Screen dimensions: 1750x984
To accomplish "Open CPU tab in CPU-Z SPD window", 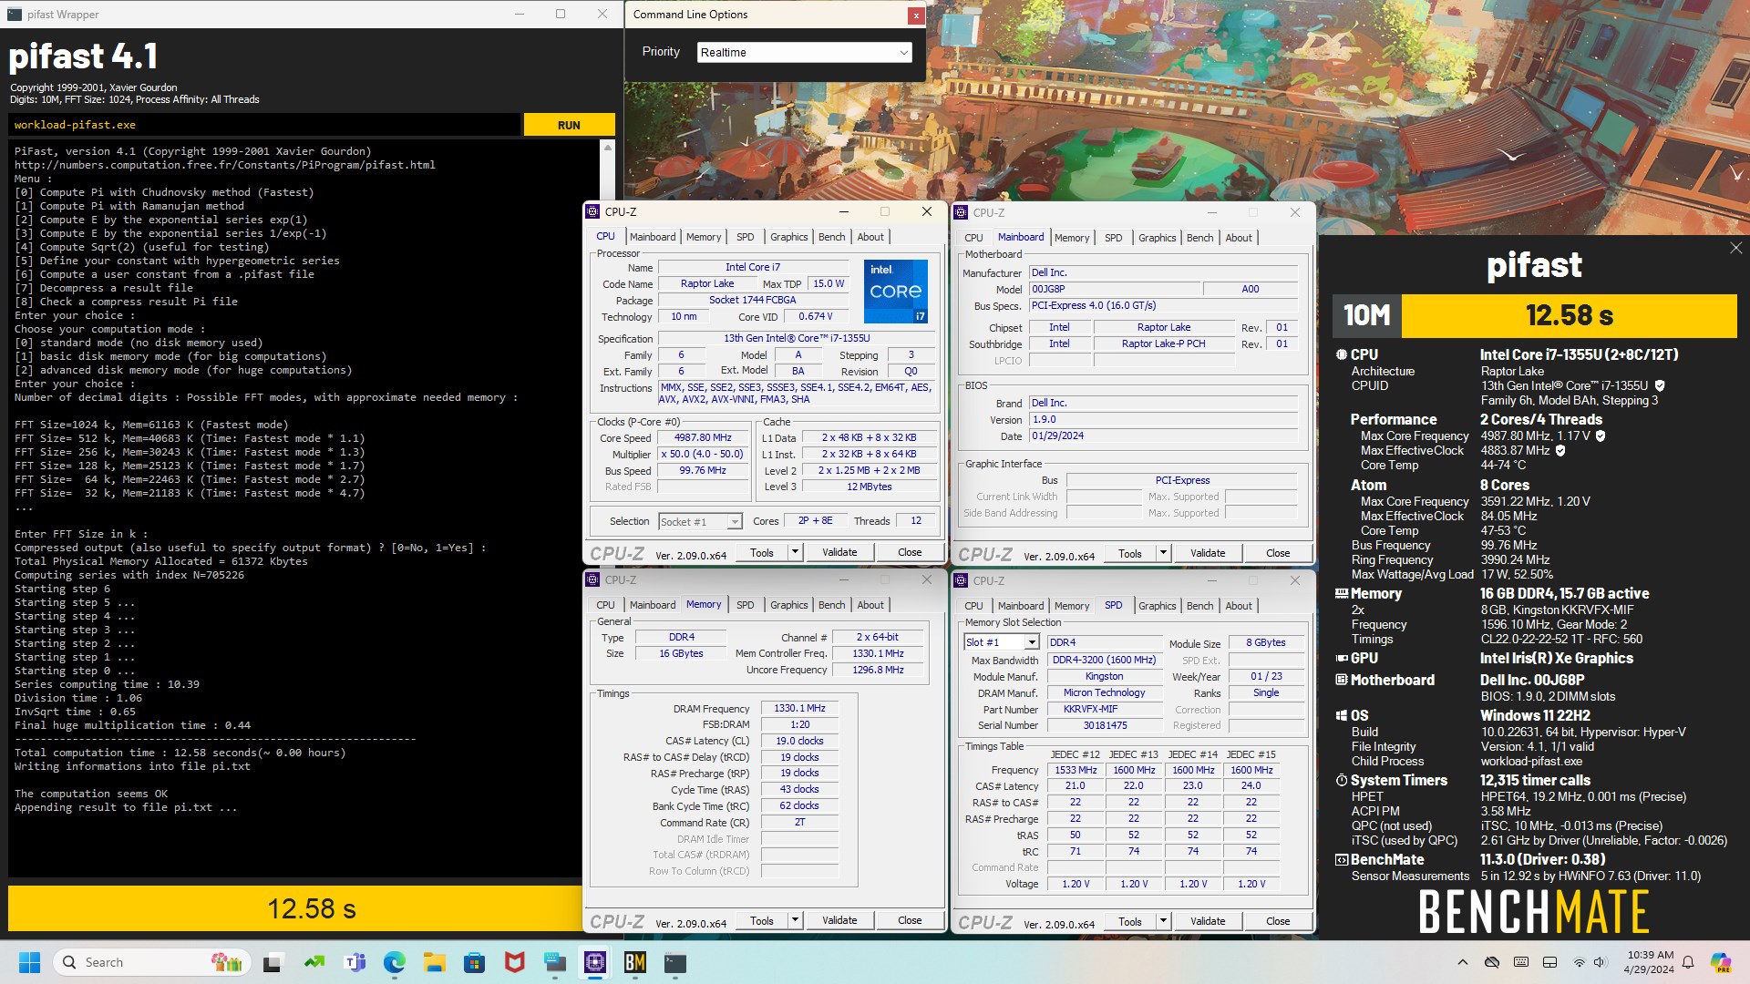I will coord(973,606).
